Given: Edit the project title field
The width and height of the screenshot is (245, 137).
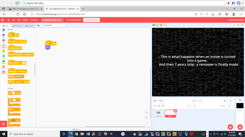Looking at the screenshot, I should pyautogui.click(x=52, y=20).
